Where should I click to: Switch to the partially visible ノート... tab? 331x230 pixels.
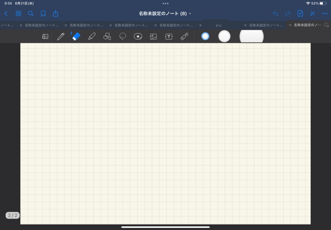coord(7,25)
